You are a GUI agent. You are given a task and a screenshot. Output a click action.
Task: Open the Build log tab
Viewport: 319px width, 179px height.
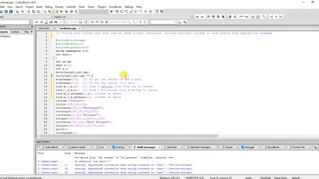click(120, 147)
